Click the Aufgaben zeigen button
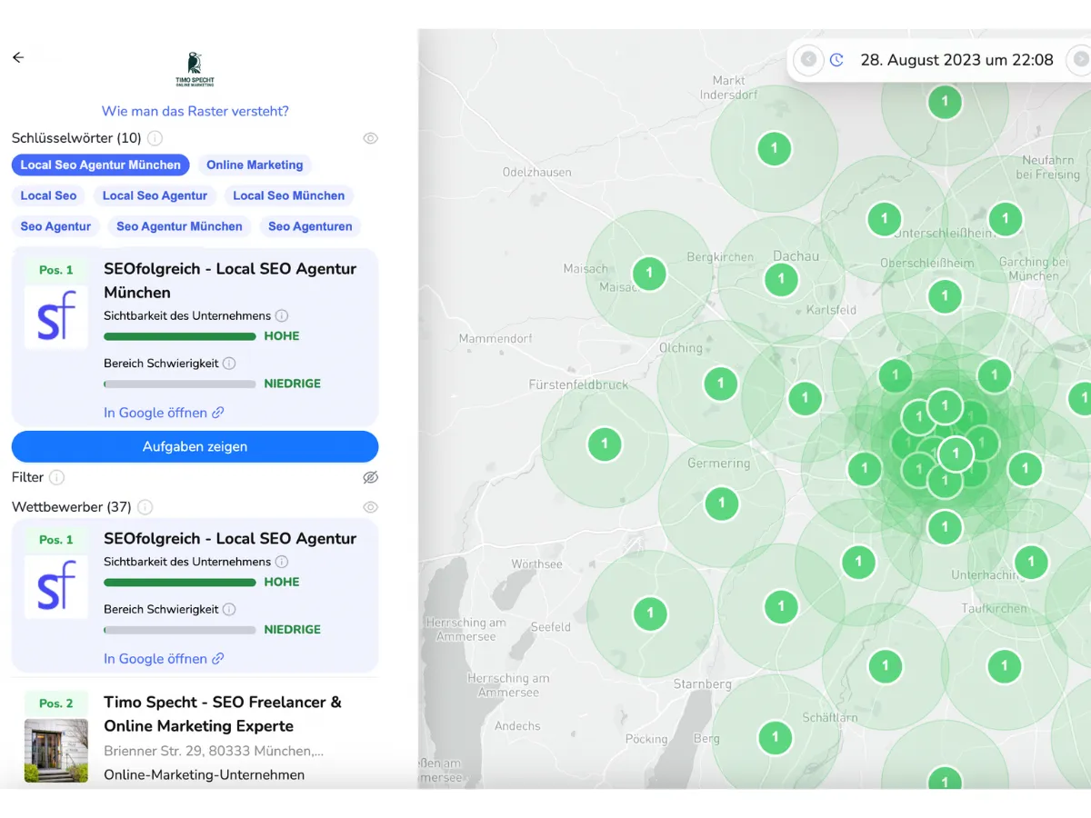Screen dimensions: 1091x818 tap(195, 446)
